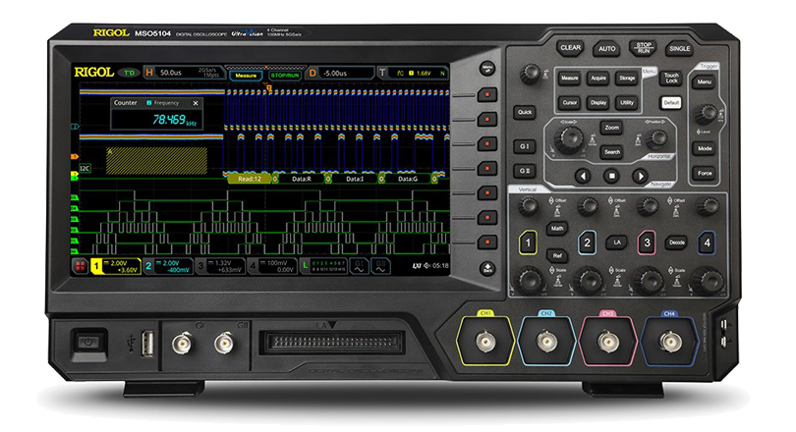
Task: Tap the GI waveform generator icon on screen
Action: click(x=360, y=266)
